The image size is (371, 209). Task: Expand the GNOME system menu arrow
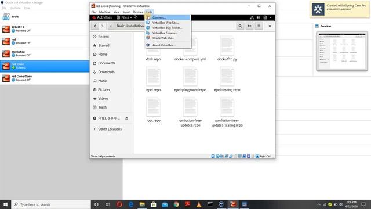[x=271, y=17]
